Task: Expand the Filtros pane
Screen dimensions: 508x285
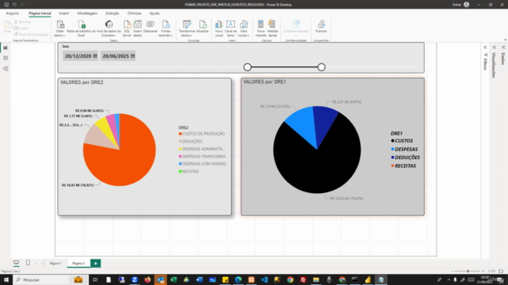Action: pyautogui.click(x=485, y=47)
